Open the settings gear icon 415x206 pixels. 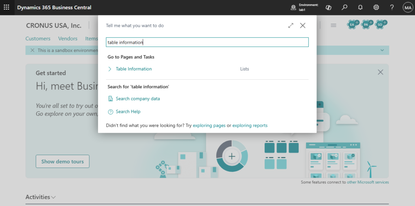point(376,7)
